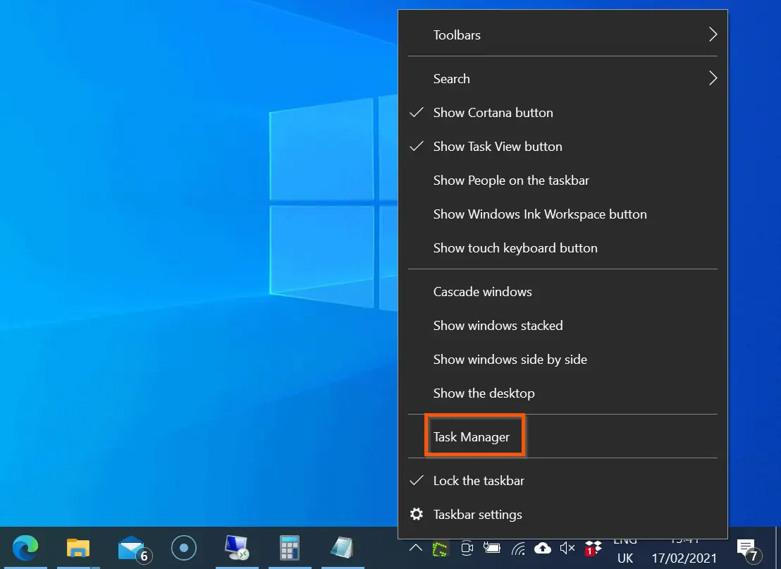The height and width of the screenshot is (569, 781).
Task: Select Cascade windows
Action: tap(562, 292)
